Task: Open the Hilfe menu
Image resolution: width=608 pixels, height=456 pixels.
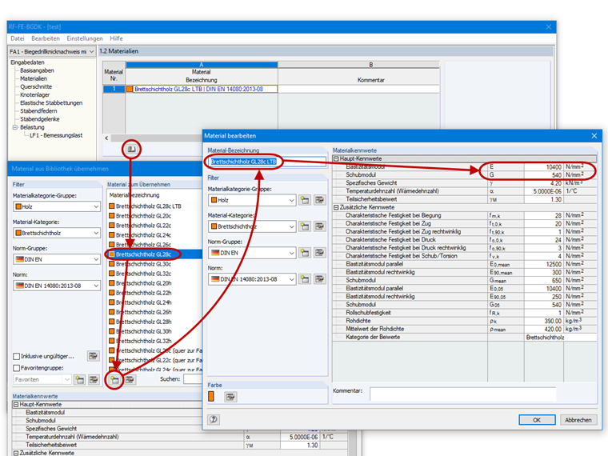Action: pos(116,38)
